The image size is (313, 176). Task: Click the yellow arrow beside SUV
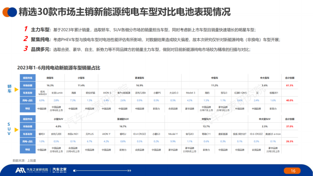coord(17,130)
